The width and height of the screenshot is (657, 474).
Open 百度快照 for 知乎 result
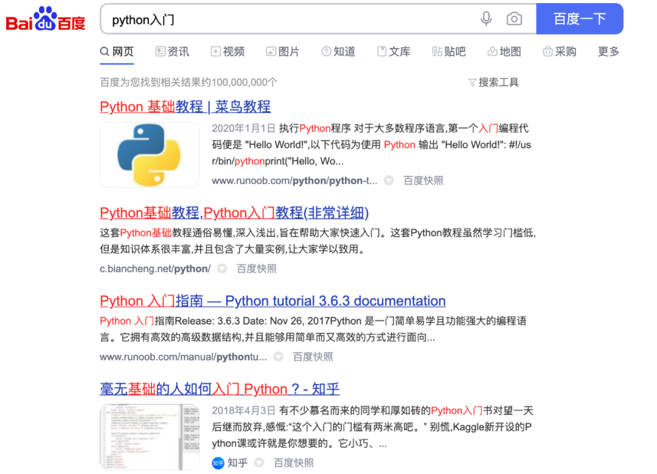pyautogui.click(x=294, y=462)
